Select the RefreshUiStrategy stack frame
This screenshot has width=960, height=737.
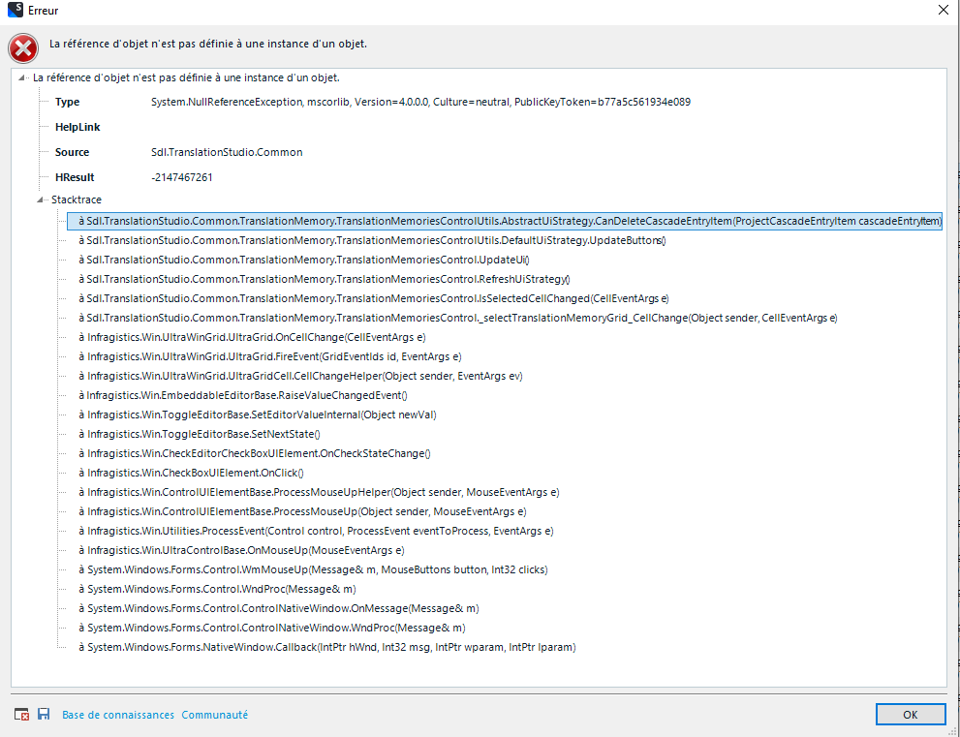pos(325,279)
